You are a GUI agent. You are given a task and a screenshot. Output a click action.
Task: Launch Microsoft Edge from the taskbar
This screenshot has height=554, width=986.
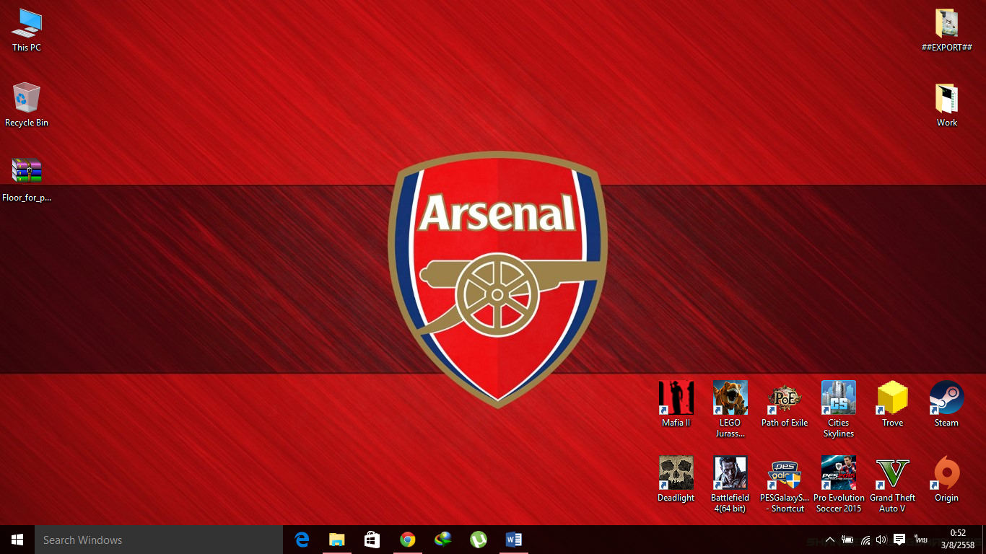click(x=302, y=540)
